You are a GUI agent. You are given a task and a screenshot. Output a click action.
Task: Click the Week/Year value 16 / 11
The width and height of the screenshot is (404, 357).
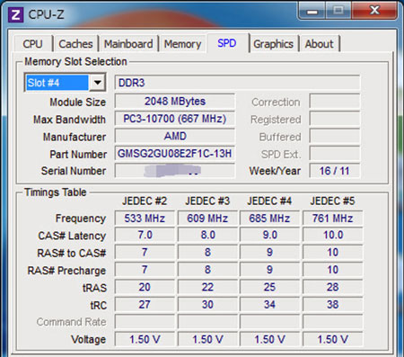(x=334, y=171)
